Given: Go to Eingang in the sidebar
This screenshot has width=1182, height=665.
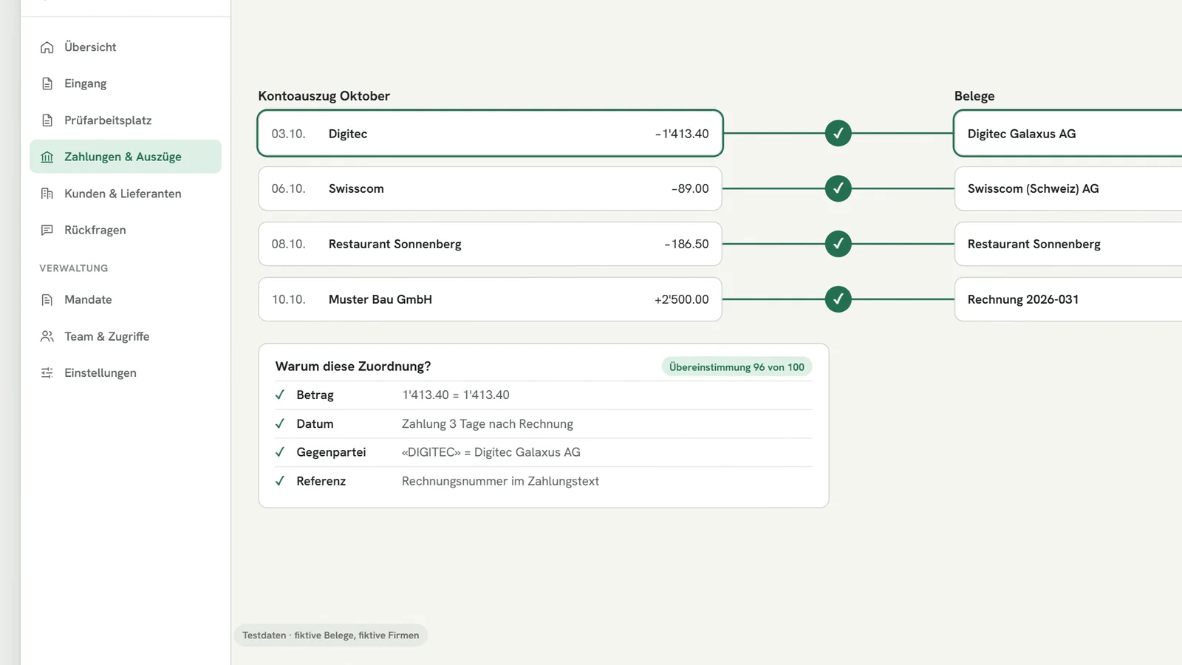Looking at the screenshot, I should pyautogui.click(x=126, y=83).
